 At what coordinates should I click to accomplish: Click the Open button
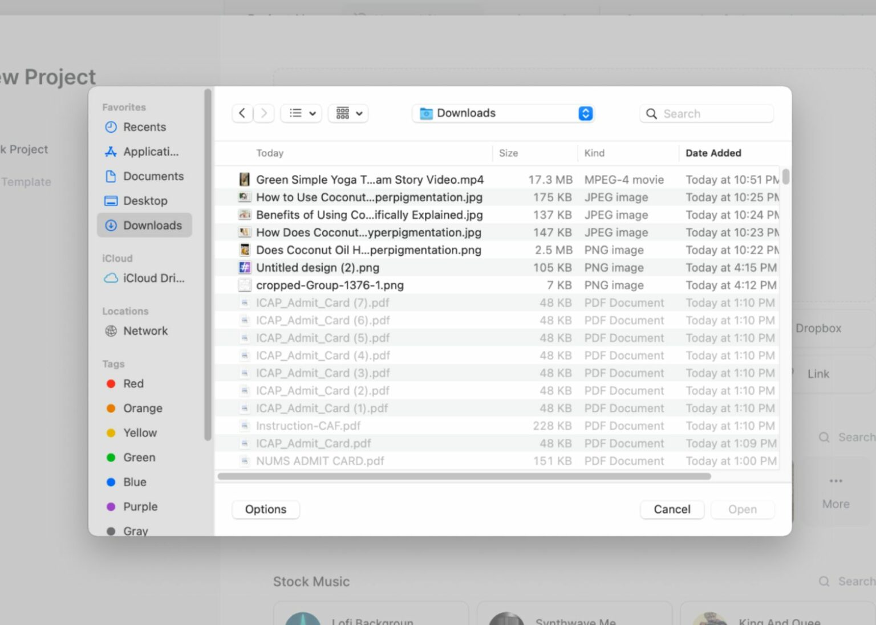pos(743,509)
